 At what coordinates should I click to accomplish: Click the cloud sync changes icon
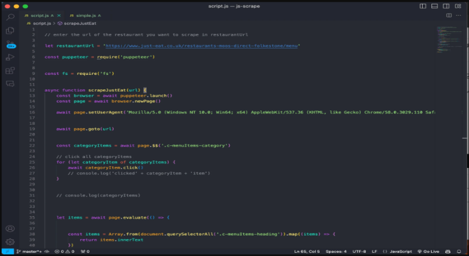point(47,252)
